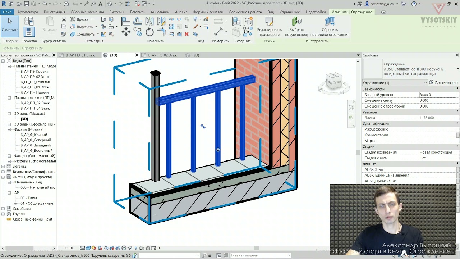The width and height of the screenshot is (460, 259).
Task: Select the Move tool in the Modify panel
Action: [126, 32]
